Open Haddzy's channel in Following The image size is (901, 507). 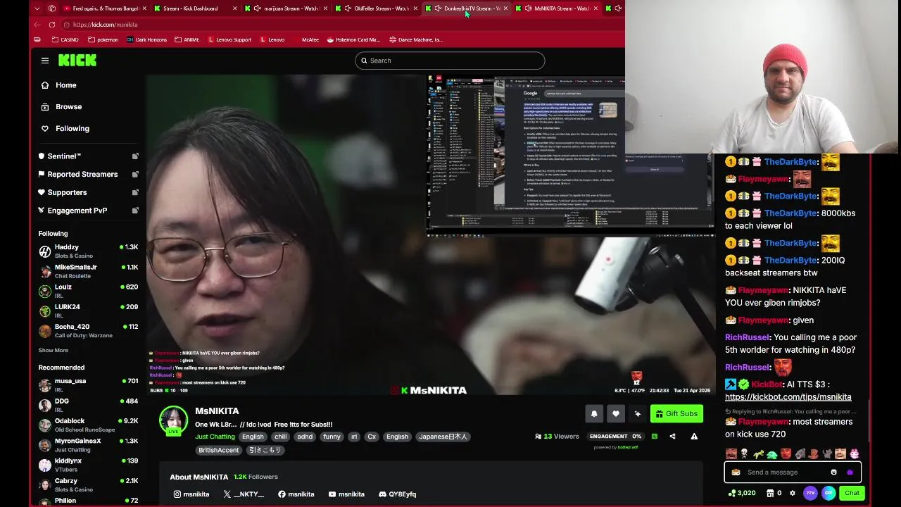[89, 251]
